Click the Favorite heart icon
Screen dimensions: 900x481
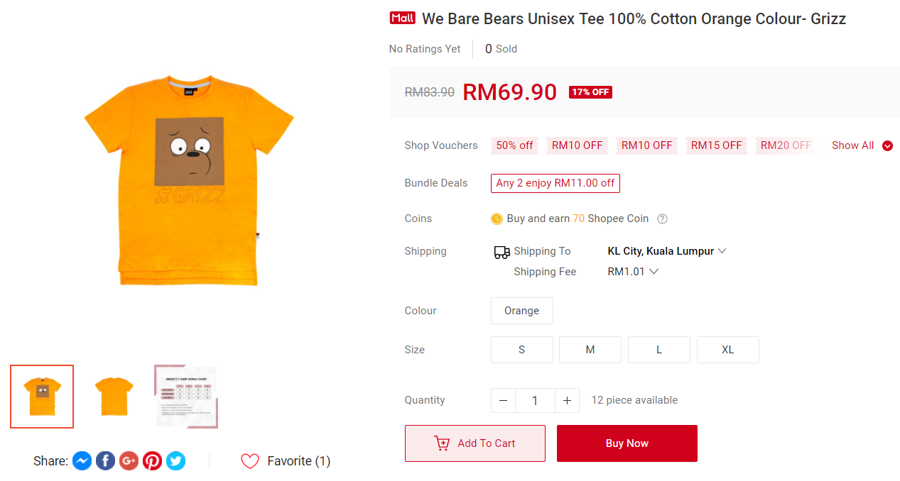(250, 461)
